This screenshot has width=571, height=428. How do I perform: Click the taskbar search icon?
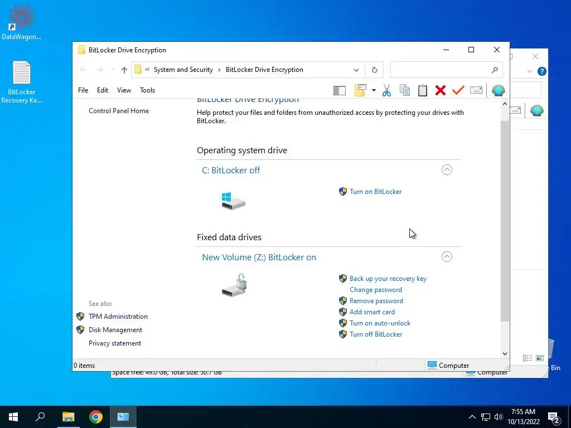pyautogui.click(x=40, y=417)
